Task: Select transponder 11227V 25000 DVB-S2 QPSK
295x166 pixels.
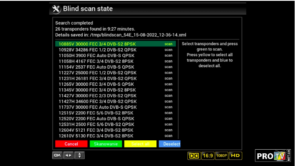Action: (x=97, y=73)
